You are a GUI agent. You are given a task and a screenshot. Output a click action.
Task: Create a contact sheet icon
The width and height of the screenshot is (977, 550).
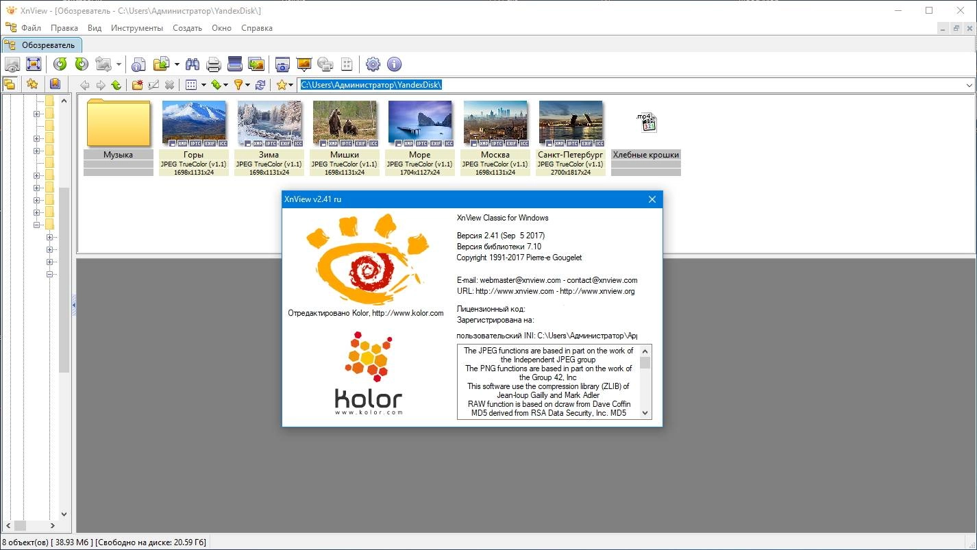(x=347, y=64)
